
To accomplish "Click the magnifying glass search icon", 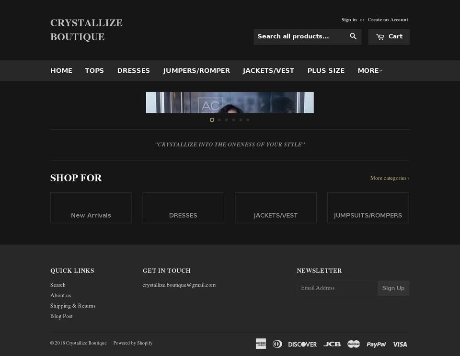I will point(353,36).
